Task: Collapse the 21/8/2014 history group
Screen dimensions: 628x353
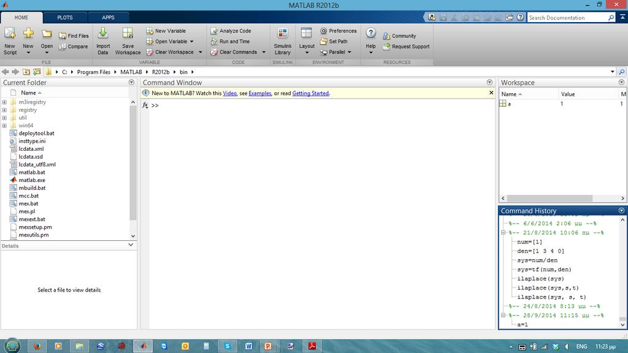Action: point(504,232)
